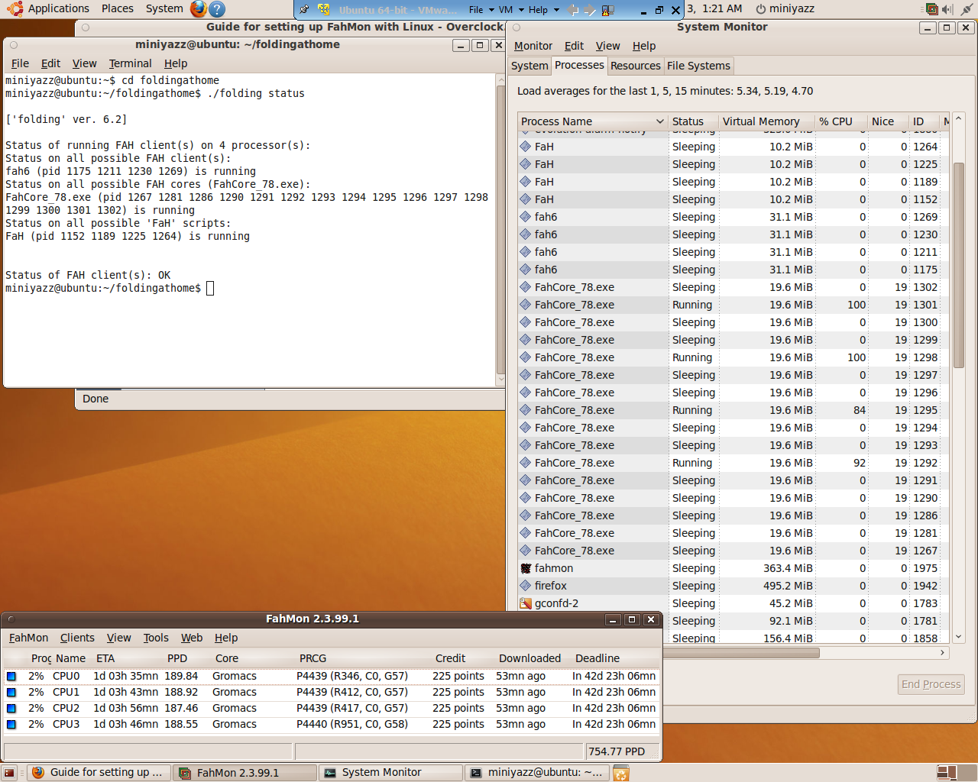This screenshot has width=978, height=782.
Task: Open Web menu in FahMon
Action: pos(192,638)
